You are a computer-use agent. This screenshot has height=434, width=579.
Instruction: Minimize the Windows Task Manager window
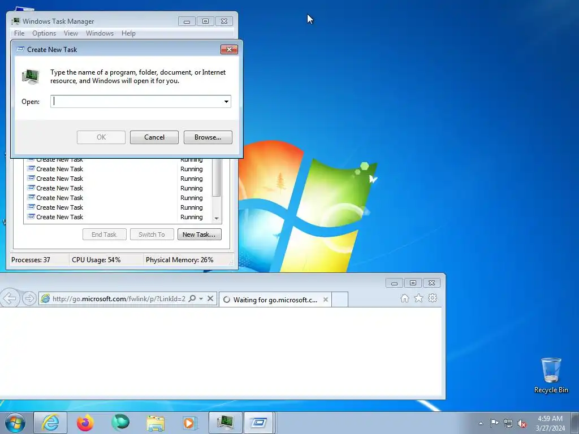click(187, 21)
